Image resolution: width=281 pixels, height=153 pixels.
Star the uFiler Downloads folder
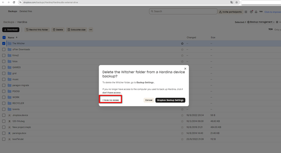pyautogui.click(x=182, y=49)
